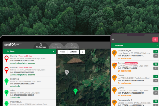Click address 'LU-P-0705, 27663 Becerreá, Lugo, Spain'
The image size is (159, 106).
[x=26, y=81]
